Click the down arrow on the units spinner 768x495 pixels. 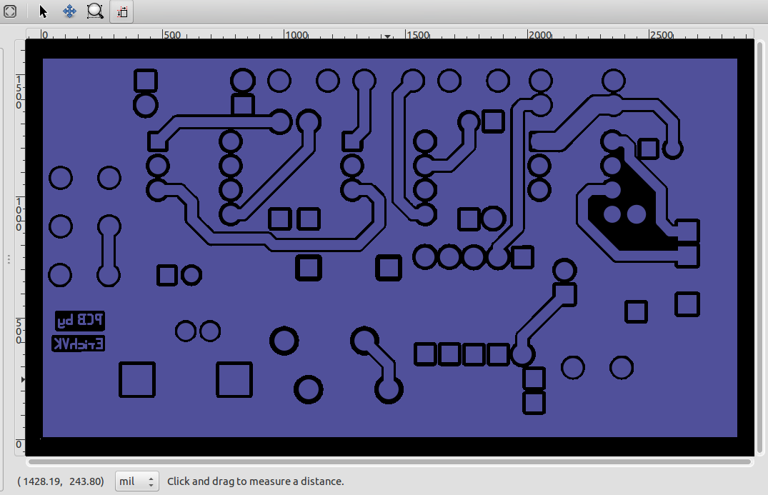click(x=152, y=485)
